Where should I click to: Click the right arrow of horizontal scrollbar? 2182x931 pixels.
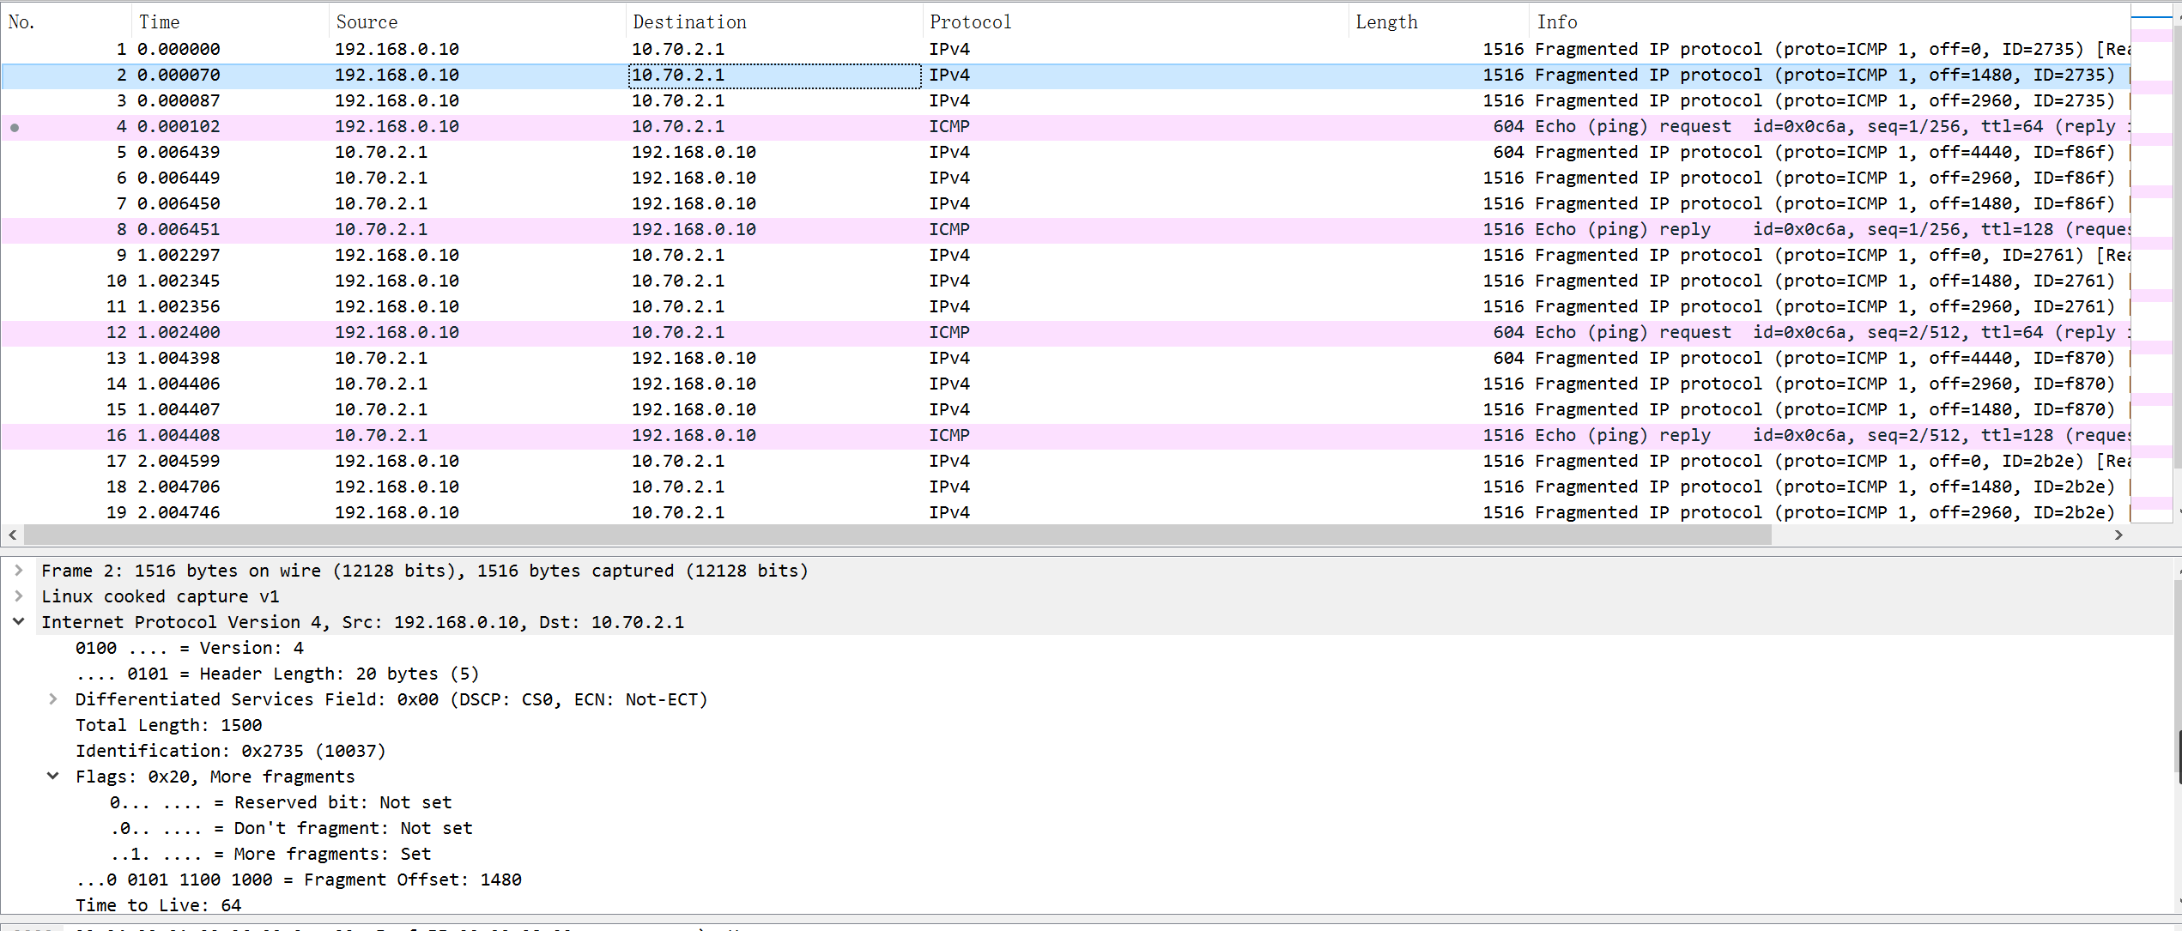[x=2118, y=535]
